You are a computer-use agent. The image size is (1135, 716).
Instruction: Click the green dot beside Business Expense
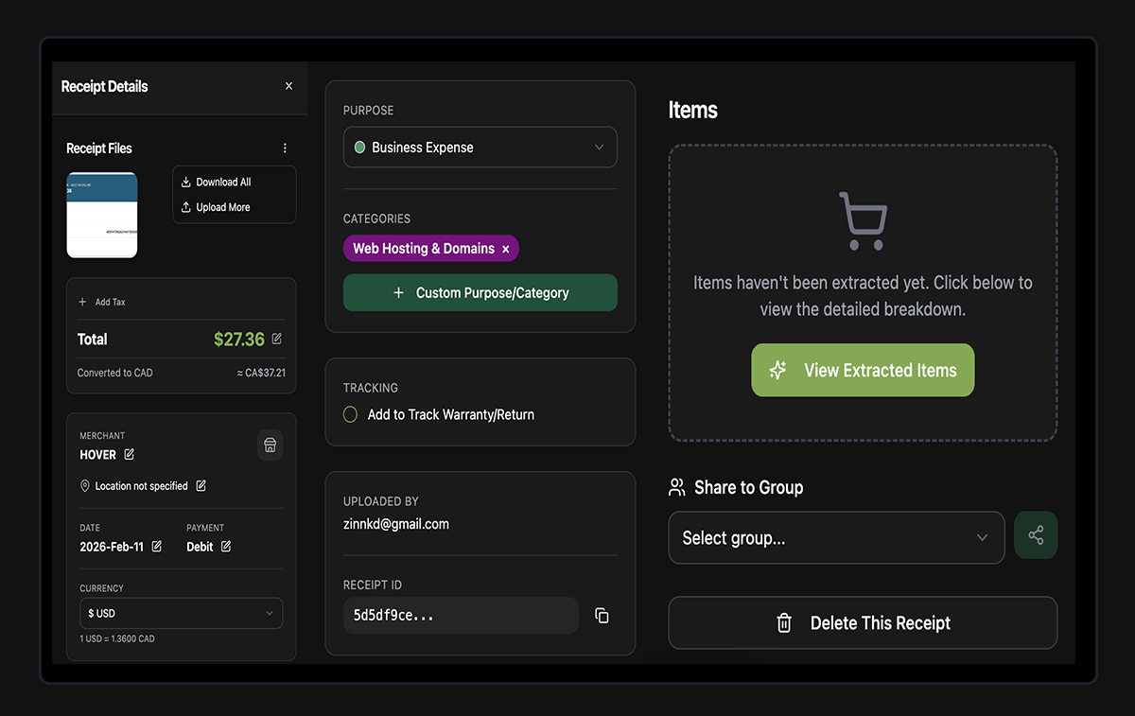pos(359,147)
